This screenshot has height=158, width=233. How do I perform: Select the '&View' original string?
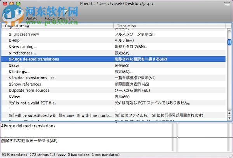(x=14, y=97)
